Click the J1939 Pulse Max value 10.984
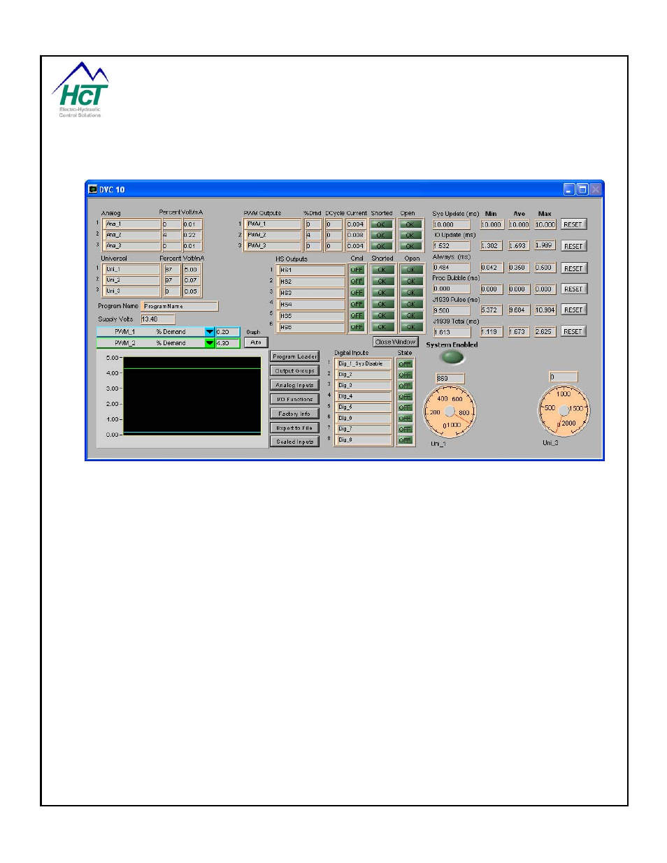The image size is (667, 863). (x=545, y=310)
